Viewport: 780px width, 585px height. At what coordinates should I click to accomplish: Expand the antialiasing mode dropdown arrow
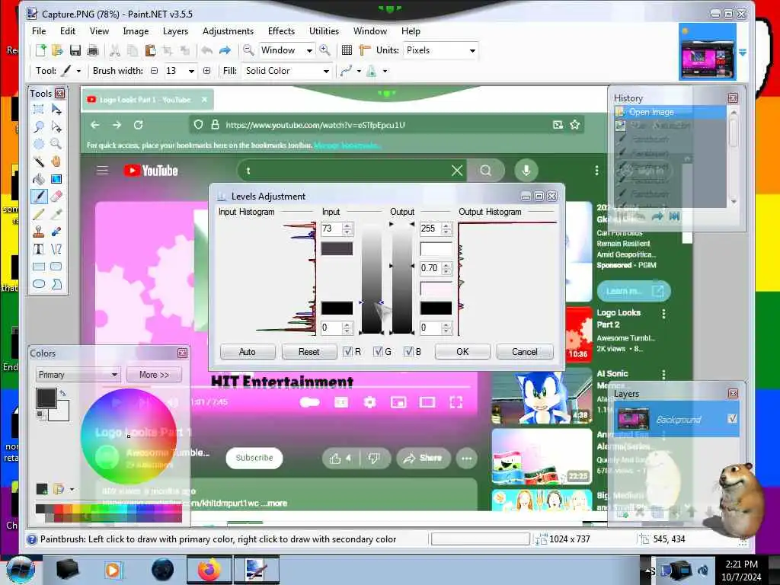click(x=359, y=71)
